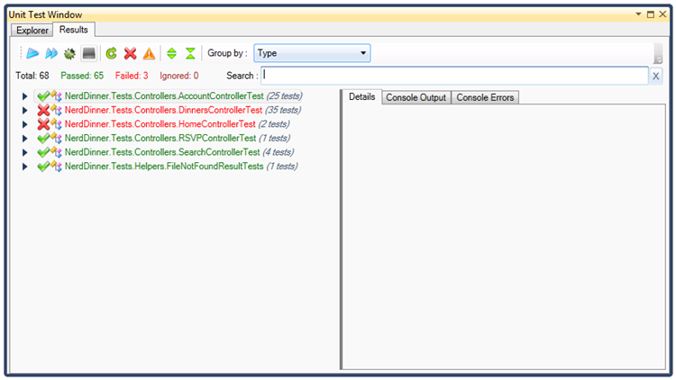Click the '(25 tests)' count label

pyautogui.click(x=284, y=96)
